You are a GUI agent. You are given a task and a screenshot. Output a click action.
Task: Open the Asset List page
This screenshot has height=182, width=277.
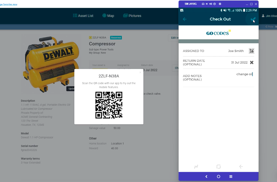[x=83, y=16]
